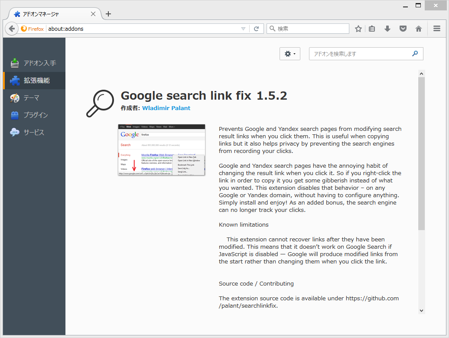The width and height of the screenshot is (449, 338).
Task: Open the reading list clipboard icon
Action: click(372, 28)
